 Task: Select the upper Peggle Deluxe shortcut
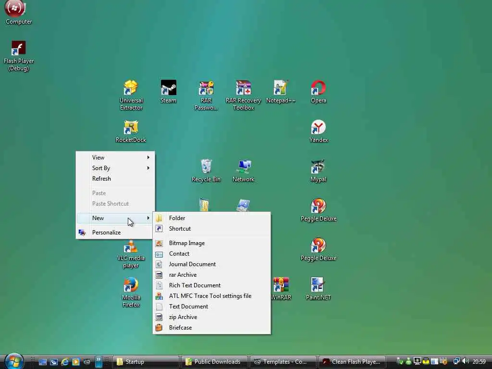tap(318, 210)
